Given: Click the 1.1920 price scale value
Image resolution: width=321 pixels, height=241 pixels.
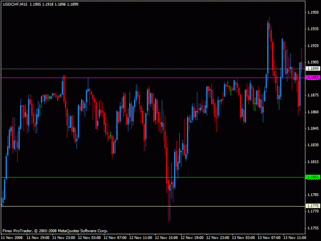Looking at the screenshot, I should 313,46.
